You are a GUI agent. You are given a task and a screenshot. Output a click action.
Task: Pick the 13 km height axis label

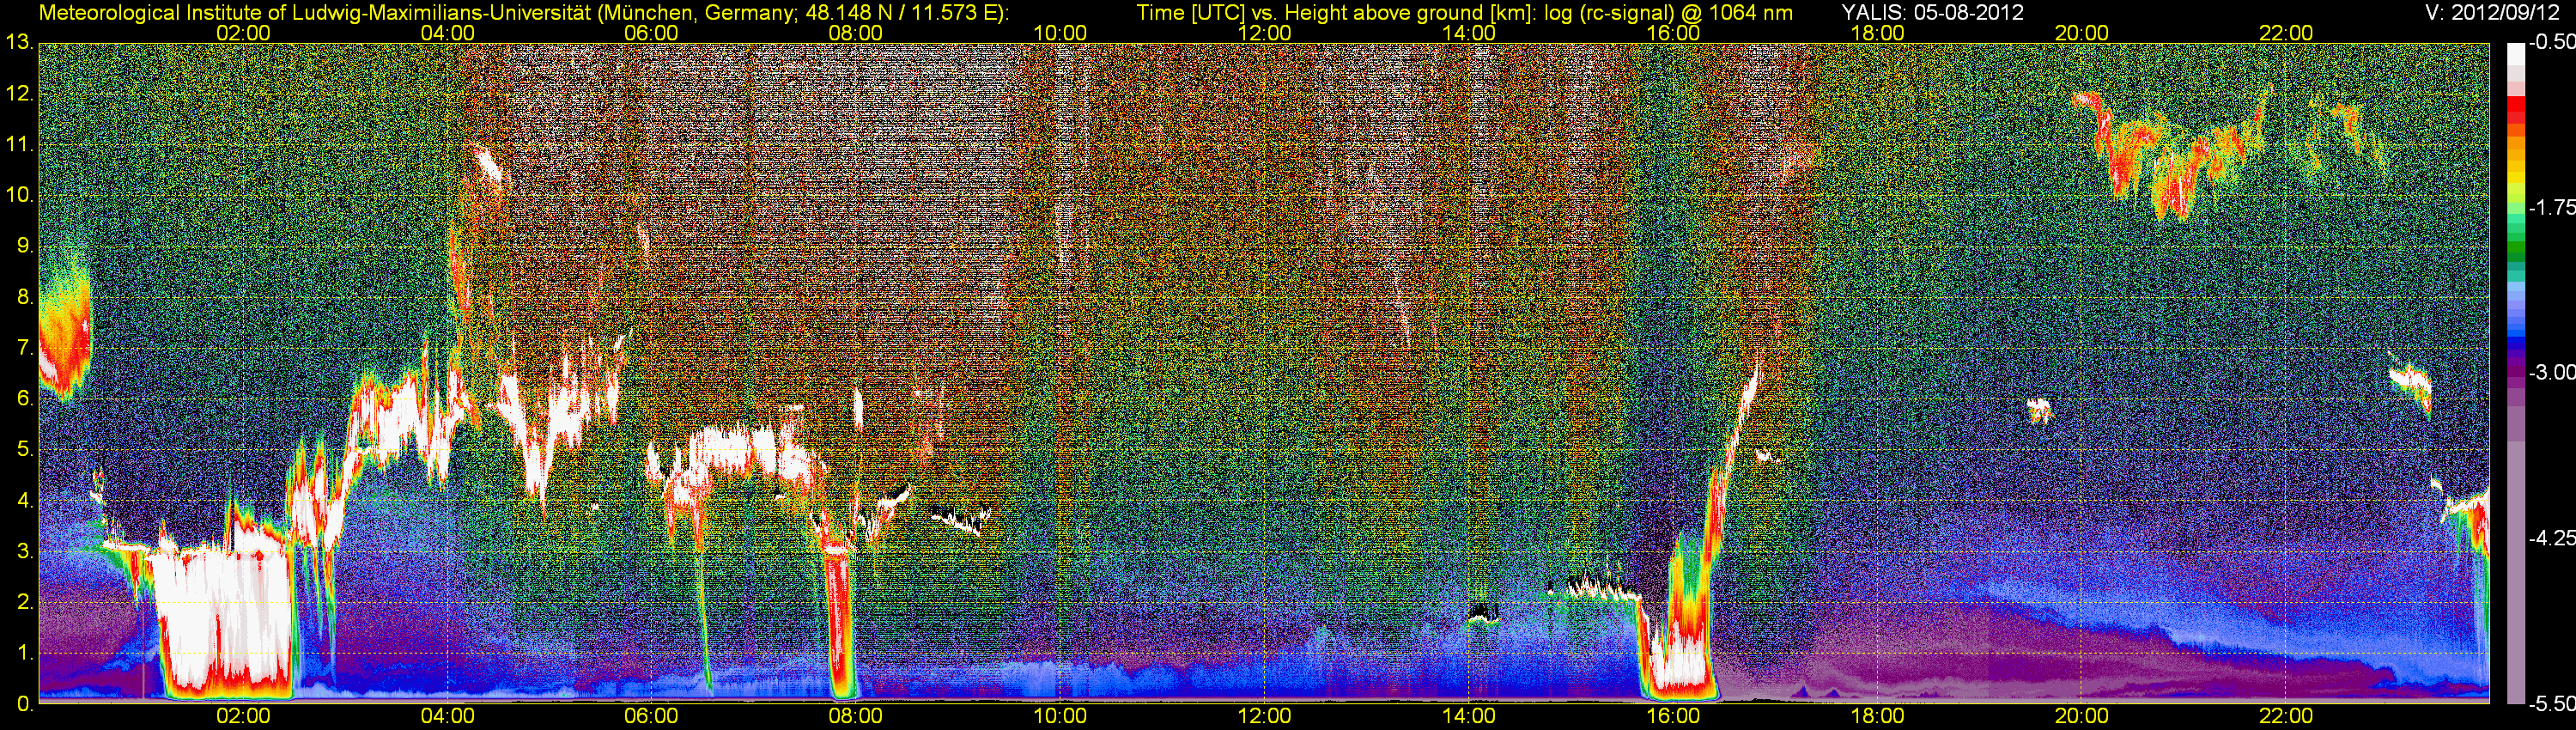point(18,43)
